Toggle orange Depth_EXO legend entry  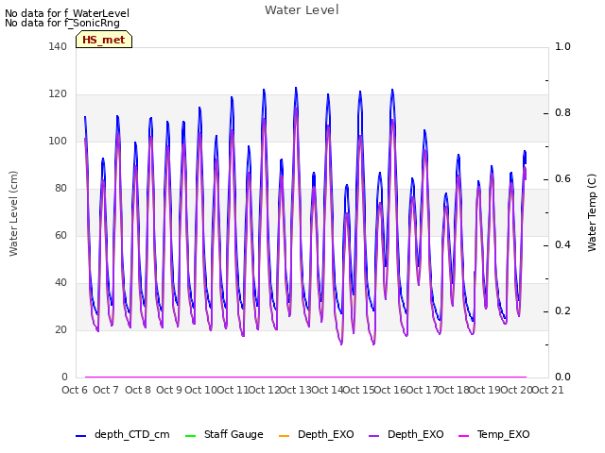pos(316,434)
